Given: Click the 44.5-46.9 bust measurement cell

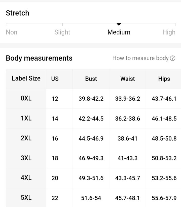Looking at the screenshot, I should (91, 138).
